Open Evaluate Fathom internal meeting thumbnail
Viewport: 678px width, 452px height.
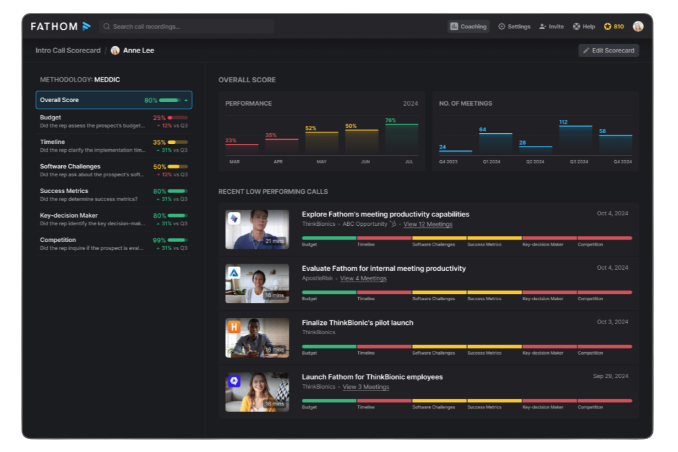point(257,283)
